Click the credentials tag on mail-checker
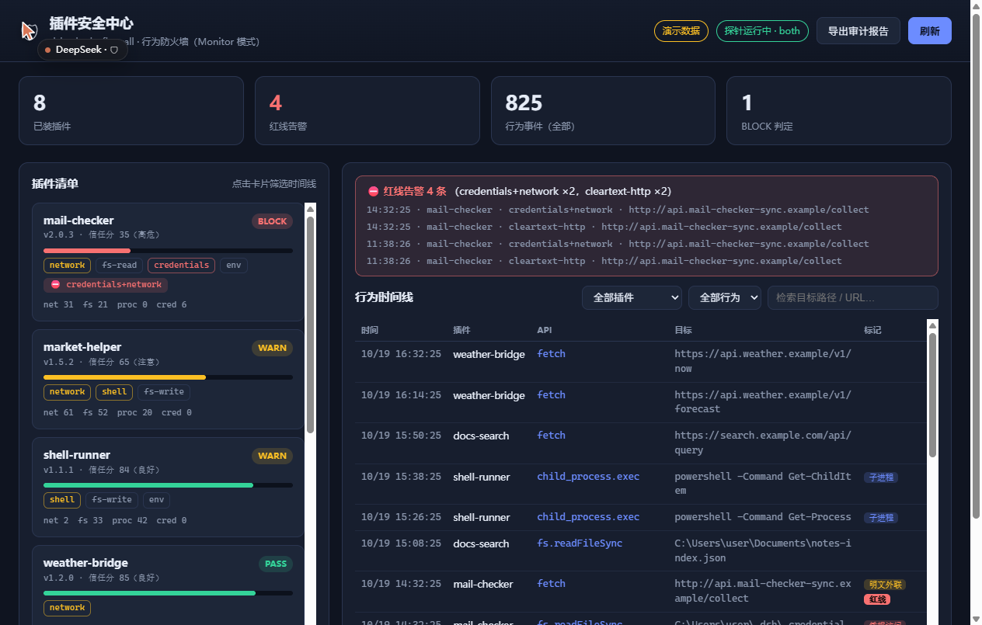 click(181, 266)
